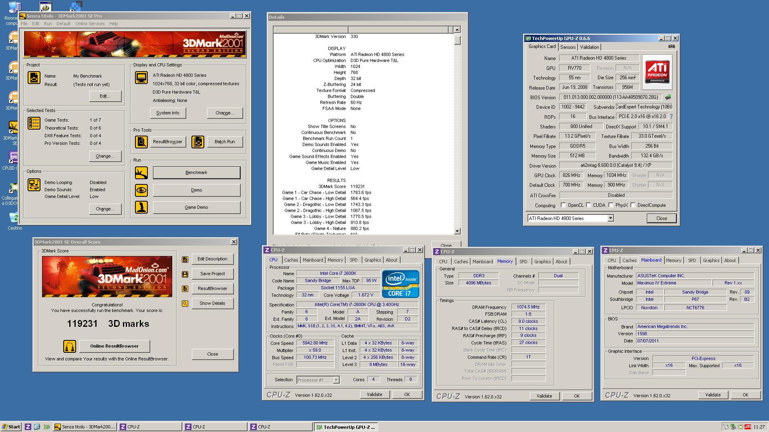This screenshot has width=769, height=432.
Task: Click the ATI tray icon in system tray
Action: pyautogui.click(x=747, y=427)
